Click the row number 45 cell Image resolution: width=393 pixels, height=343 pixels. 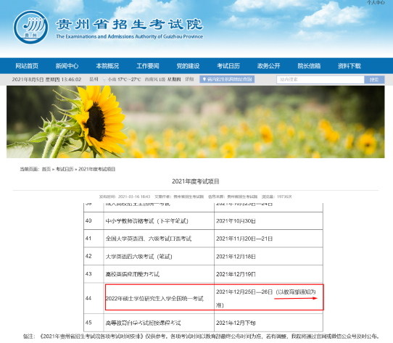pos(94,323)
